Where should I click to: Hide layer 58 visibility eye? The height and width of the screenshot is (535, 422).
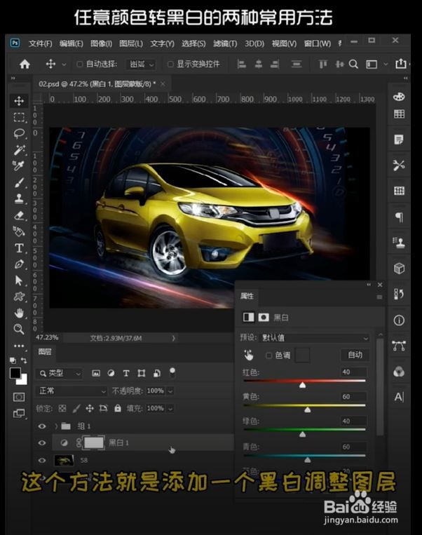tap(42, 460)
